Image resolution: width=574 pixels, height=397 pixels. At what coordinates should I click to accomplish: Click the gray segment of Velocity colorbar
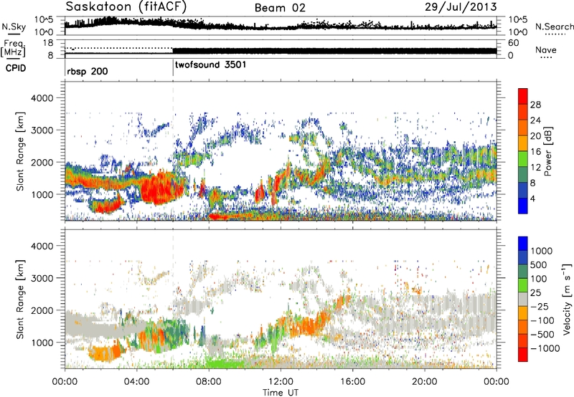(x=523, y=300)
